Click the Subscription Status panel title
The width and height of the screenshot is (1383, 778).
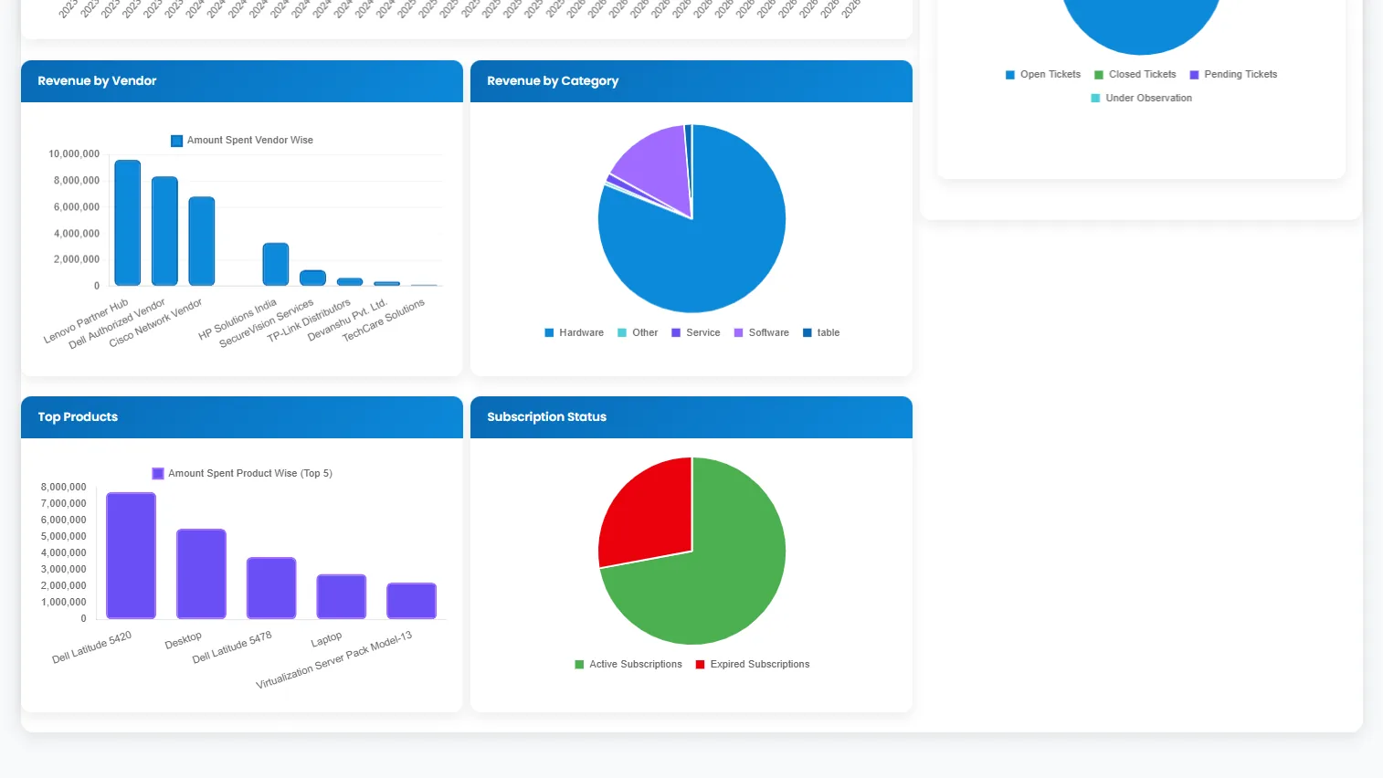546,417
